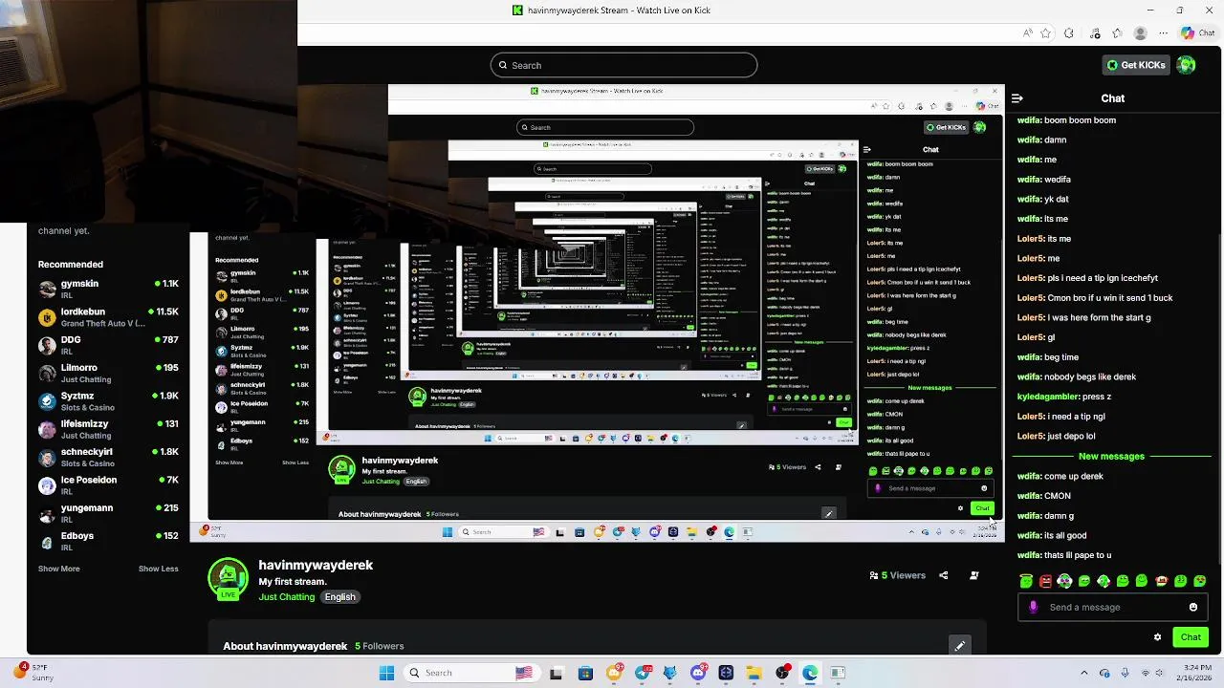The height and width of the screenshot is (688, 1224).
Task: Open gymskin recommended channel
Action: (x=108, y=289)
